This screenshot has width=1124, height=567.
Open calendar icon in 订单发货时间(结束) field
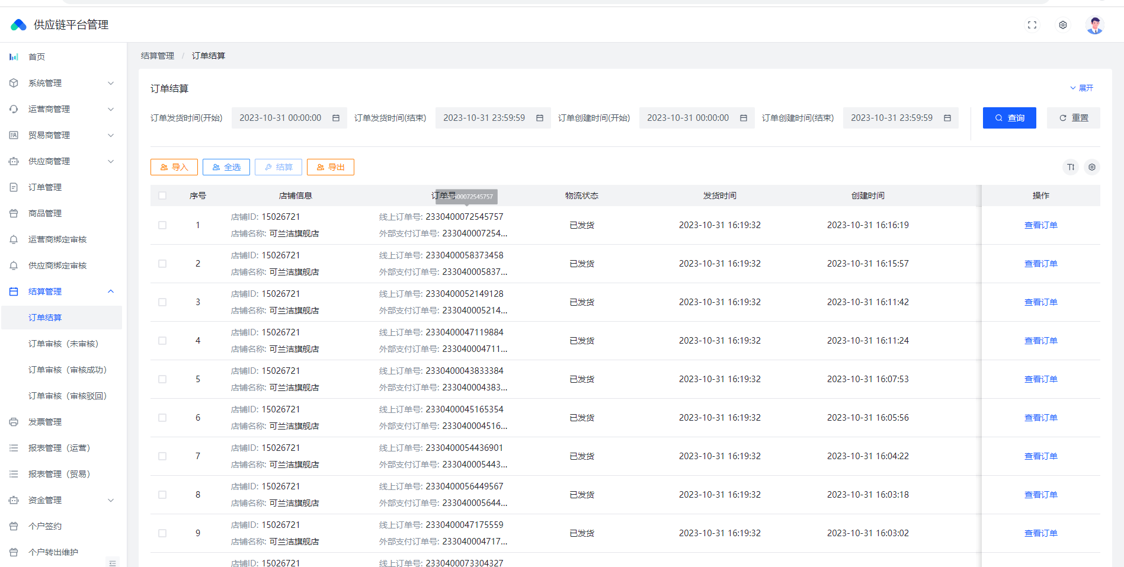coord(540,118)
